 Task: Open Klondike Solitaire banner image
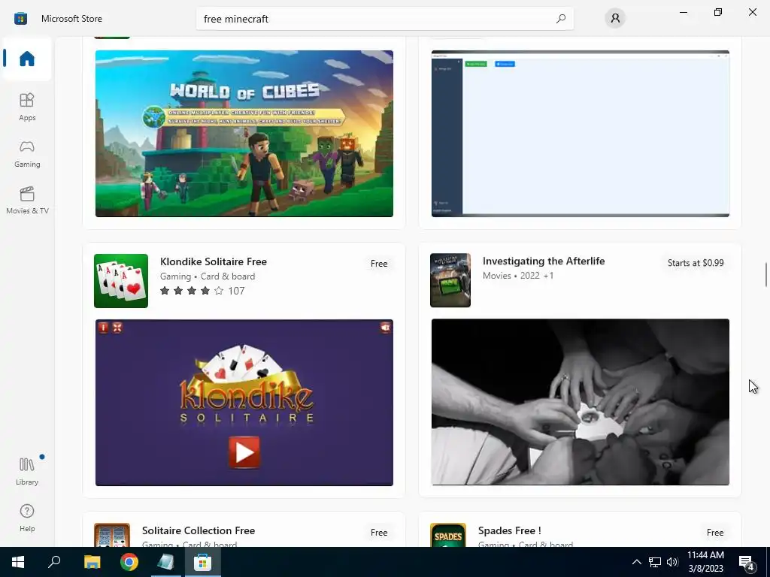[x=244, y=403]
